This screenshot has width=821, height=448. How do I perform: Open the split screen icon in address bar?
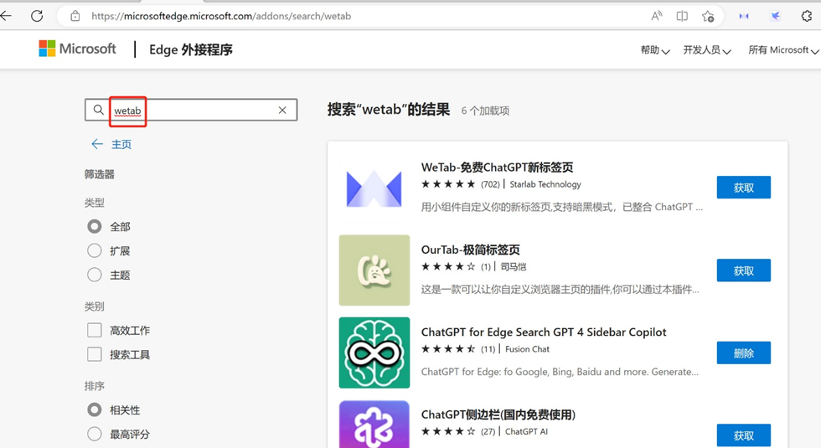(682, 16)
